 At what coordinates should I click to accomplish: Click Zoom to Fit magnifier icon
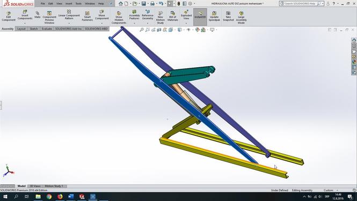(142, 30)
